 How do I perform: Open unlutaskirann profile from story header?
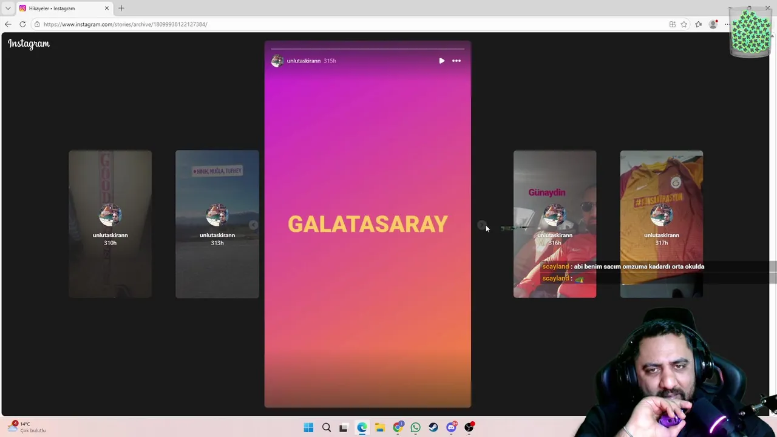[304, 61]
